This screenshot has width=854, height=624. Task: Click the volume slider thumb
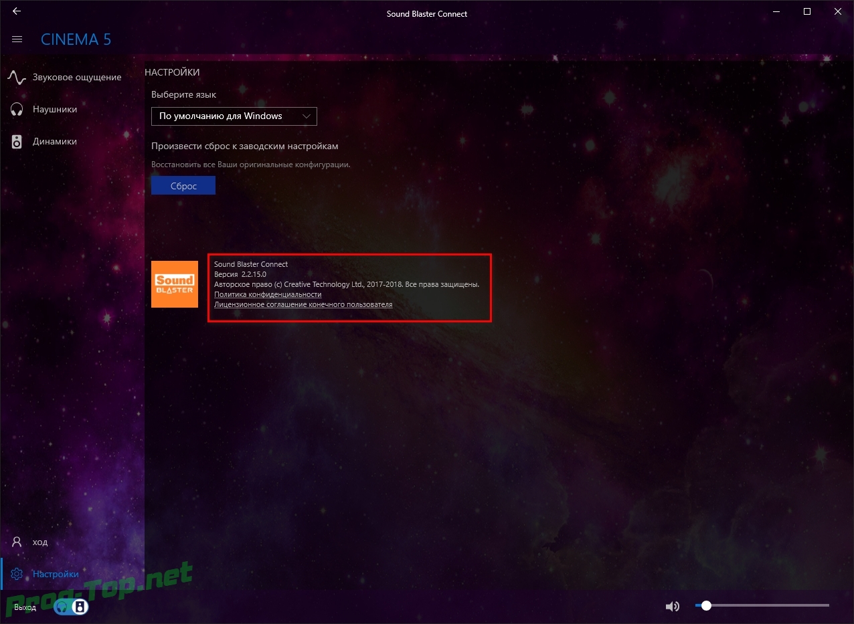point(706,605)
